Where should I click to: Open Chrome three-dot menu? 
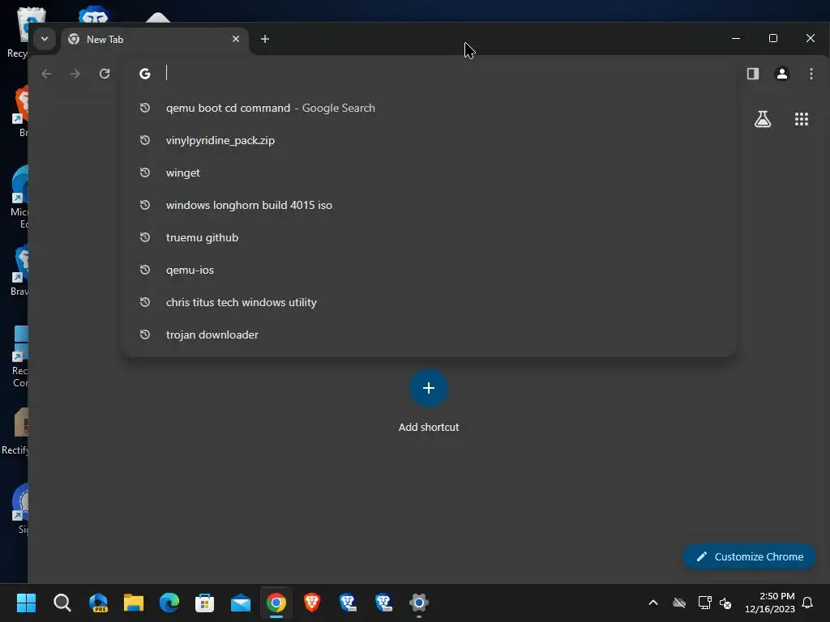tap(811, 74)
